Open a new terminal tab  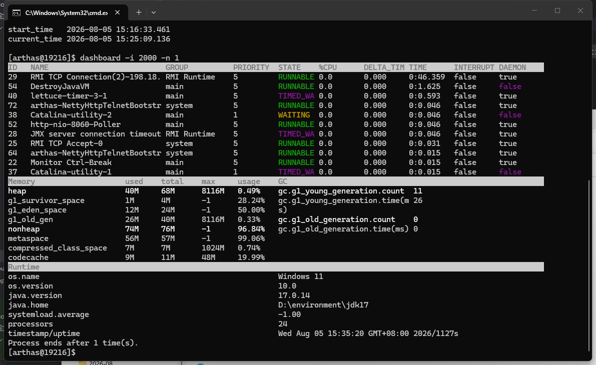139,12
